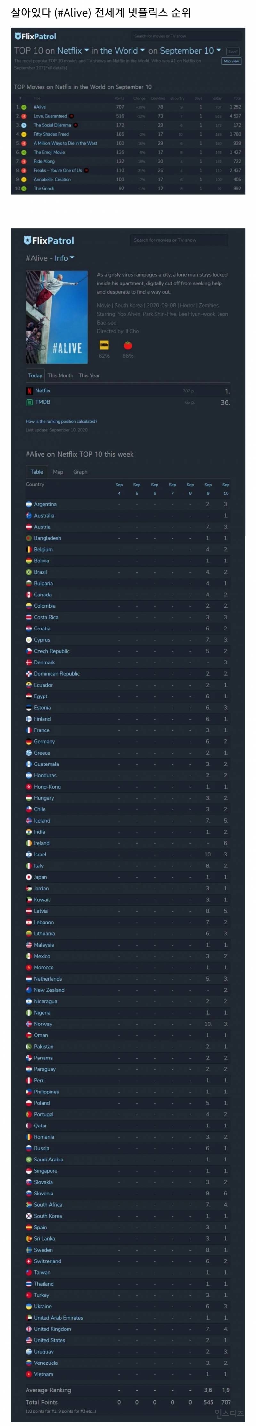Click the FlixPatrol logo in top header
Screen dimensions: 256x1426
pos(36,37)
